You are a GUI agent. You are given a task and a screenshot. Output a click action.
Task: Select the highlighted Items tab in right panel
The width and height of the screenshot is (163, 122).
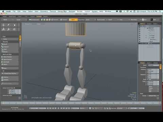(x=142, y=24)
